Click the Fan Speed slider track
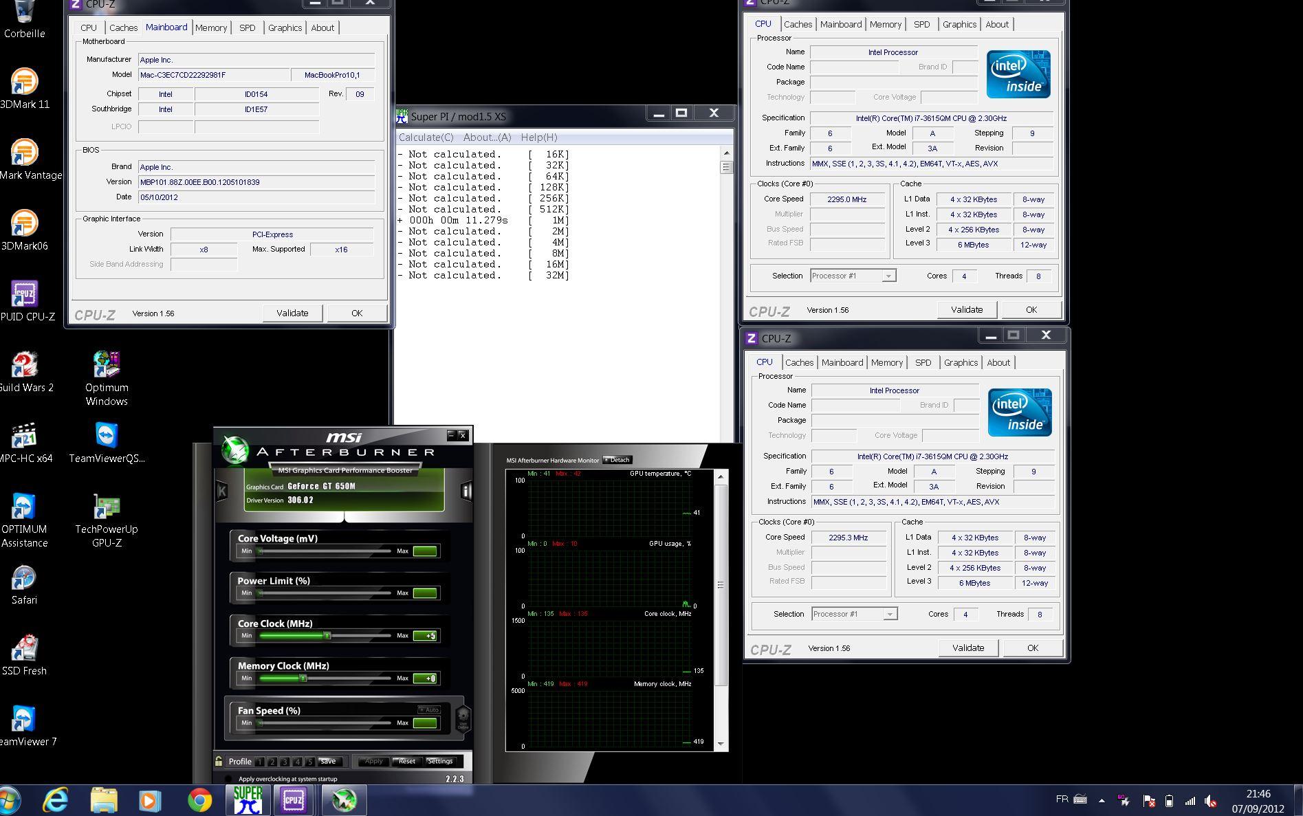This screenshot has width=1303, height=816. click(x=325, y=723)
